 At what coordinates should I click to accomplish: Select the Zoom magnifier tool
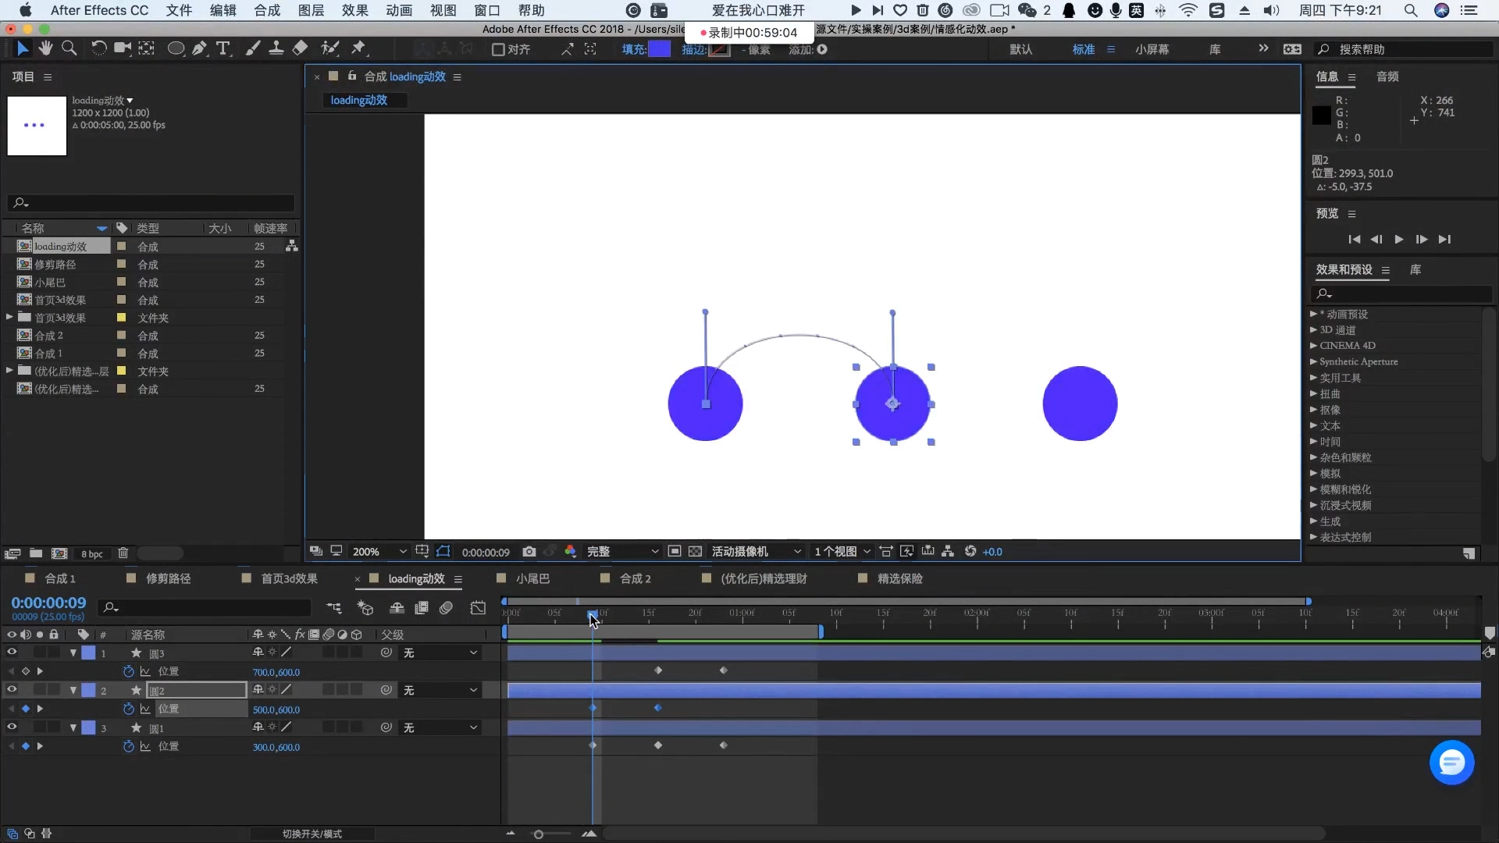click(x=69, y=48)
